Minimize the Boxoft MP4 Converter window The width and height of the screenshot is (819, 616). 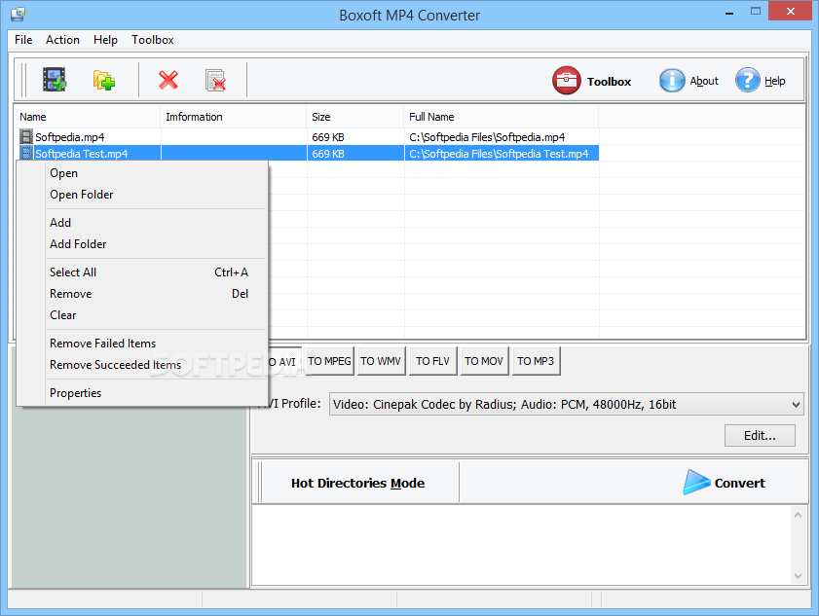(729, 13)
